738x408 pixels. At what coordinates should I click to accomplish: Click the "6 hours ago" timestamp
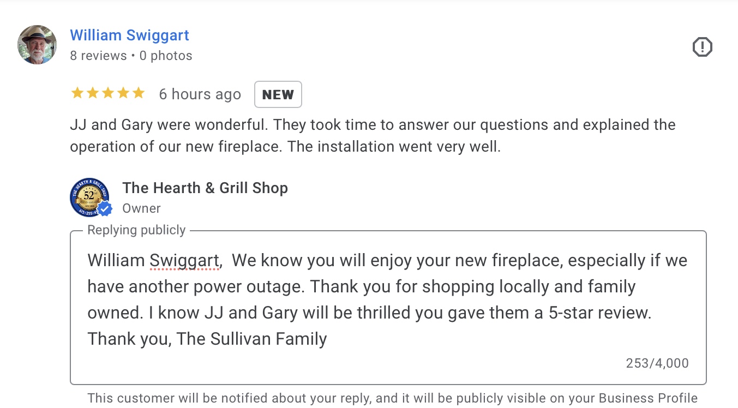200,94
